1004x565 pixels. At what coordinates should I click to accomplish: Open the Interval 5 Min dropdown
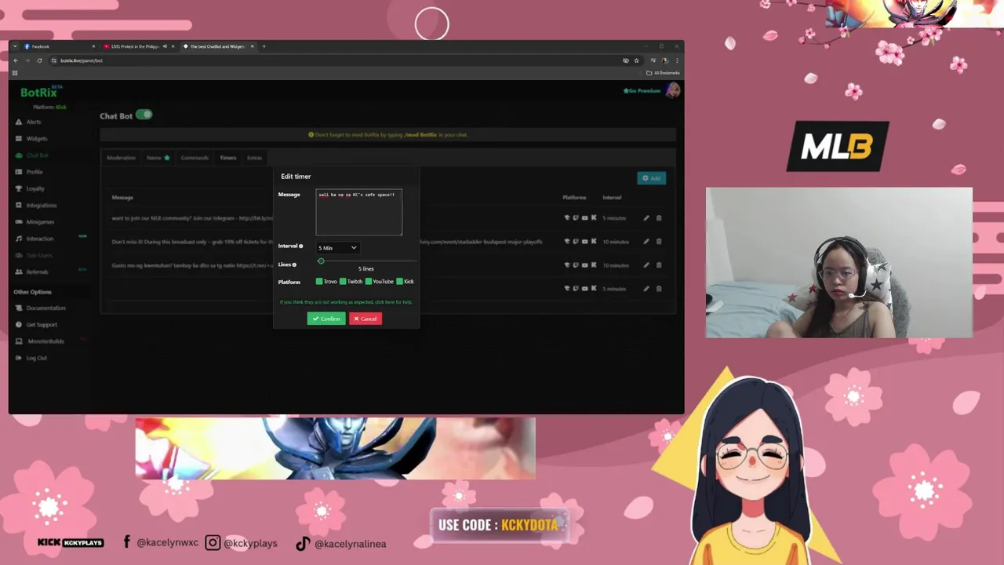pos(337,248)
